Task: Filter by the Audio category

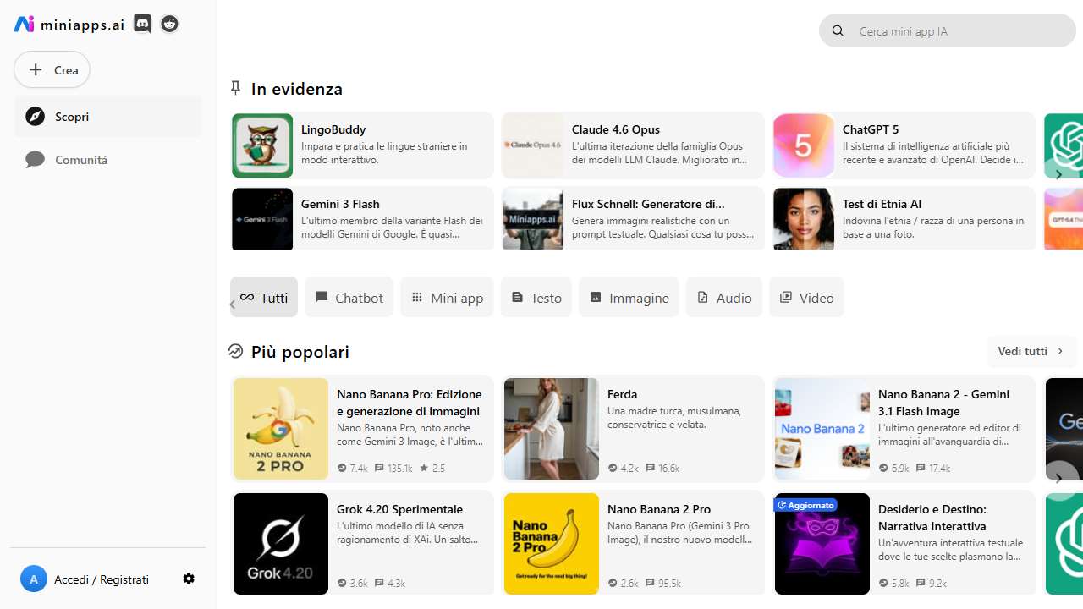Action: coord(723,298)
